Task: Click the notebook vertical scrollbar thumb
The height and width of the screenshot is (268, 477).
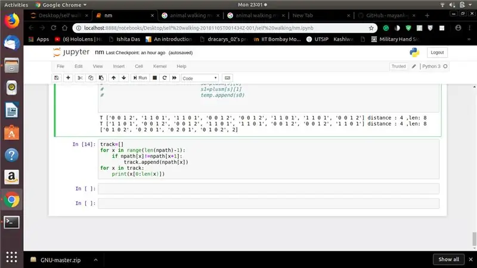Action: pos(474,239)
